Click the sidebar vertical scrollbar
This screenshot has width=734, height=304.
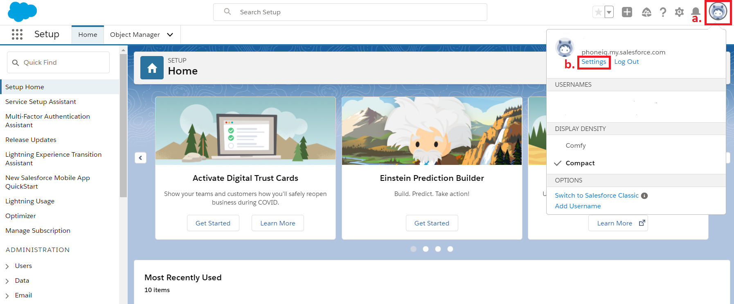point(123,126)
